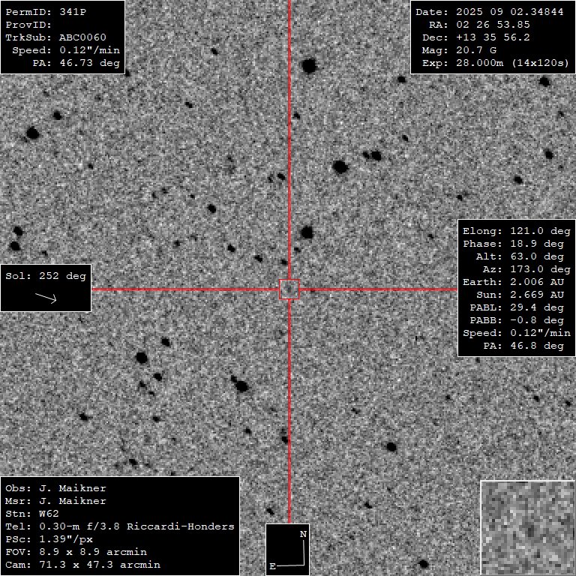Click the solar direction arrow under Sol
Image resolution: width=576 pixels, height=576 pixels.
(46, 298)
